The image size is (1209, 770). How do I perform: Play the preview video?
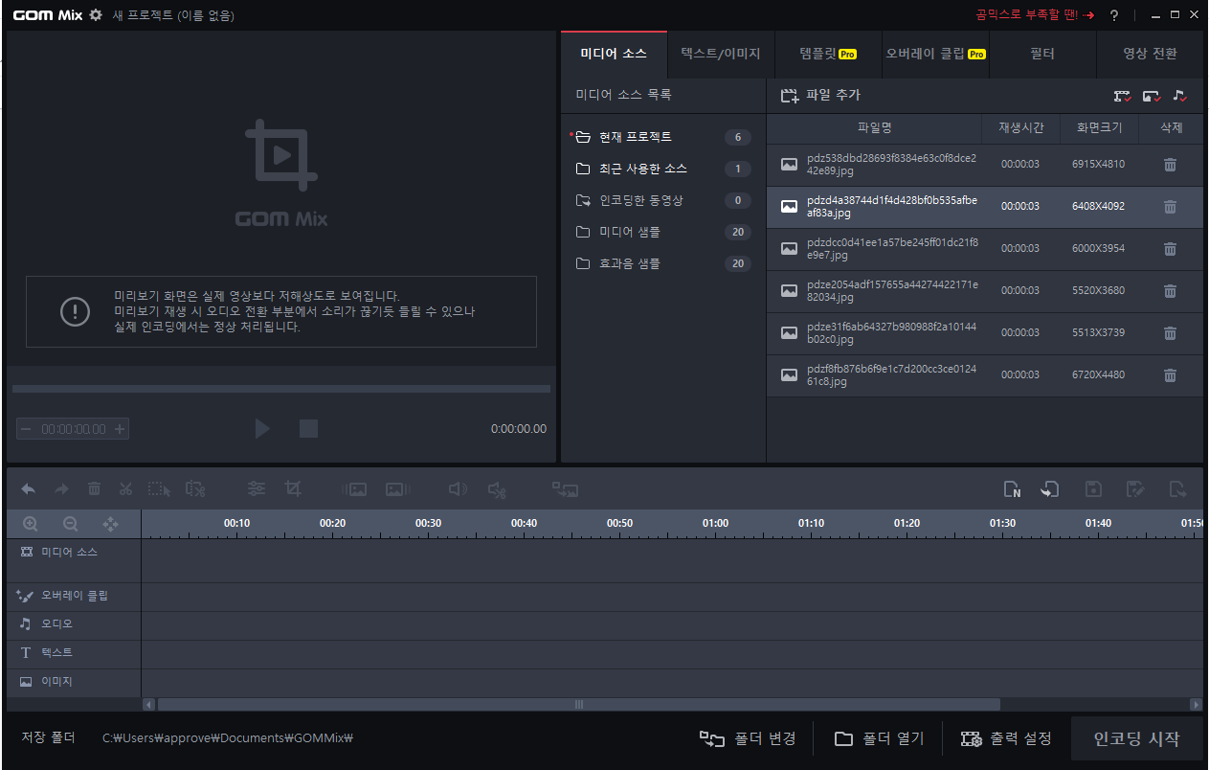pyautogui.click(x=262, y=428)
